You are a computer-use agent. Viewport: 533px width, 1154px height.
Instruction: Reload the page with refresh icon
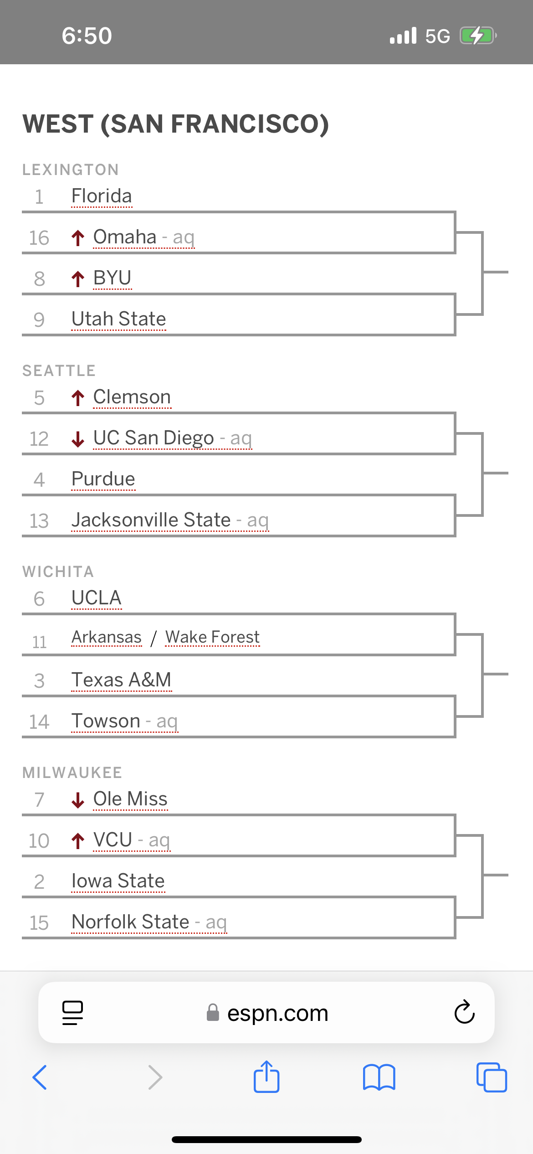pos(464,1012)
